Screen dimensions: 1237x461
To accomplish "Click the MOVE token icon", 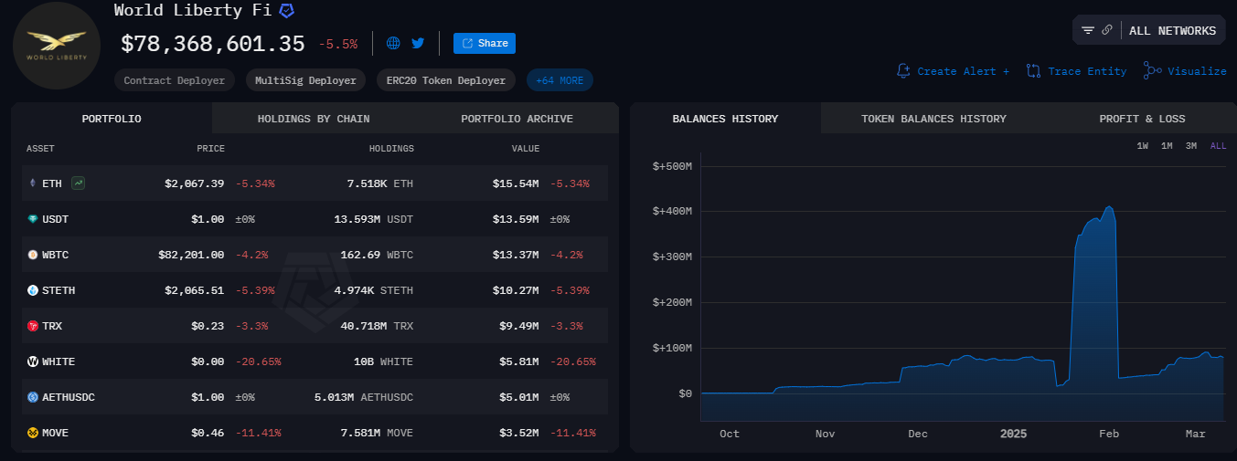I will point(34,433).
